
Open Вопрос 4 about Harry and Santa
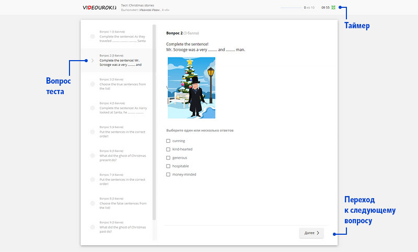pyautogui.click(x=117, y=108)
